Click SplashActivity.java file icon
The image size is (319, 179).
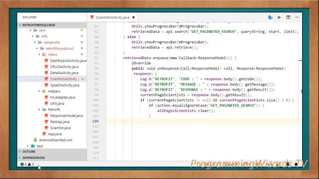point(46,85)
